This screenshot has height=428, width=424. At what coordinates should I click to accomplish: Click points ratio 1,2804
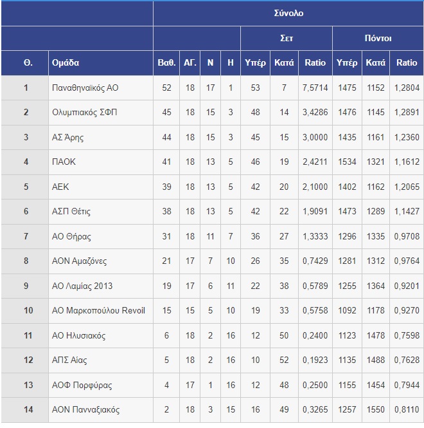pyautogui.click(x=407, y=88)
